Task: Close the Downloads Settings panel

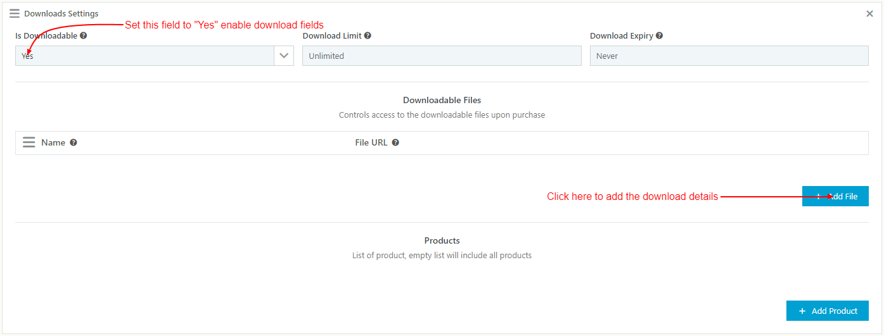Action: pos(869,13)
